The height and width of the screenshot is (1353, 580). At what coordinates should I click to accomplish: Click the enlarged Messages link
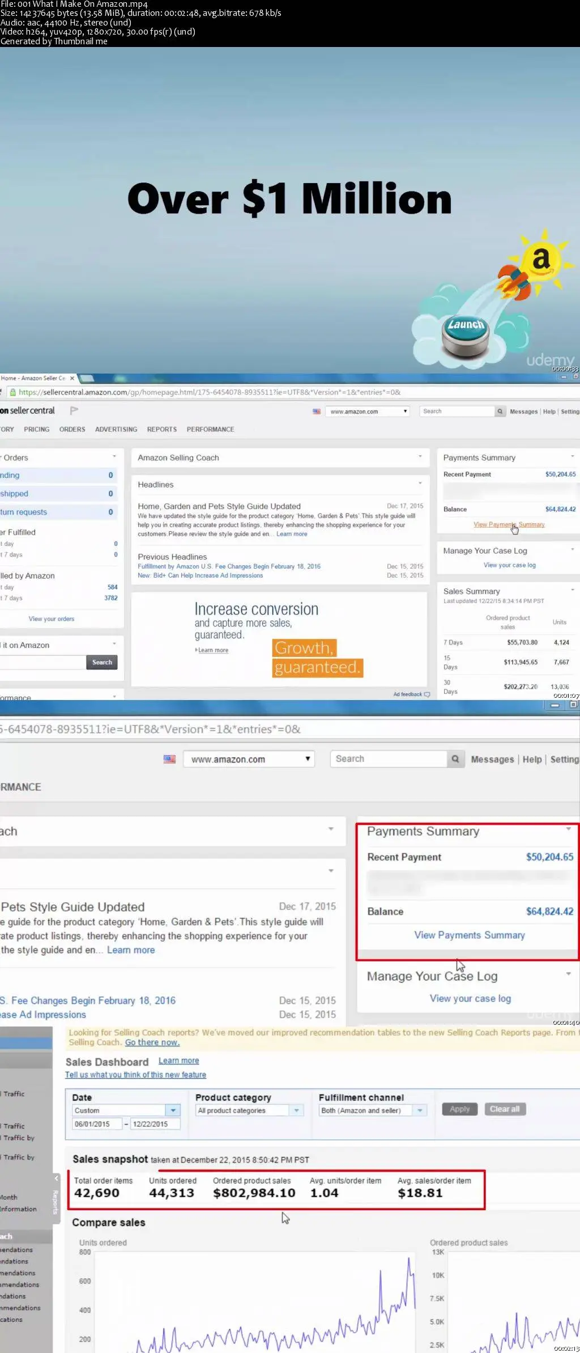[492, 760]
